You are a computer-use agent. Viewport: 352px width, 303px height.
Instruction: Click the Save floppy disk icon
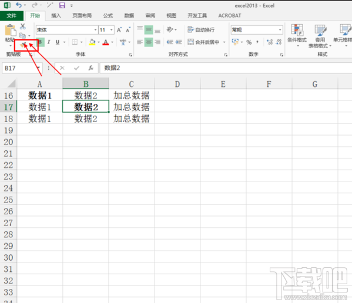[x=62, y=5]
